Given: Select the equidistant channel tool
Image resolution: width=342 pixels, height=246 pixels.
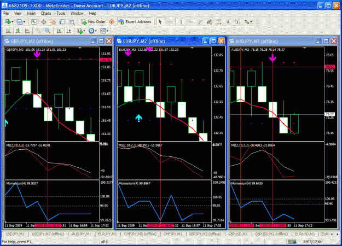Looking at the screenshot, I should click(x=209, y=22).
